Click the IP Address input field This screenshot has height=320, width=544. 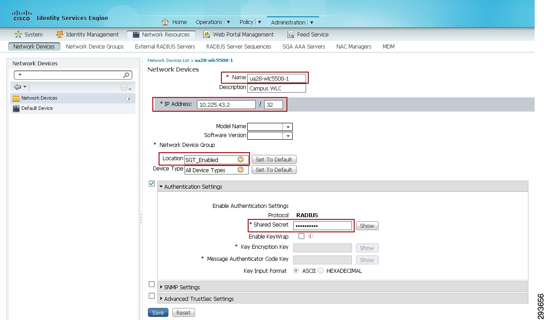pos(226,105)
